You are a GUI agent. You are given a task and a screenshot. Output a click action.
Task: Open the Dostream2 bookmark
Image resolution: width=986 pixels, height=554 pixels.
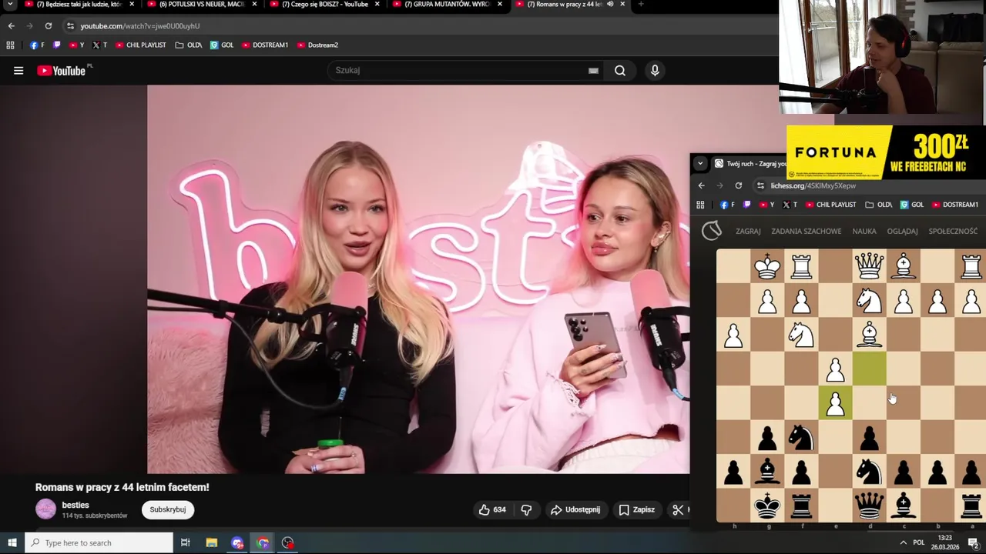(317, 45)
